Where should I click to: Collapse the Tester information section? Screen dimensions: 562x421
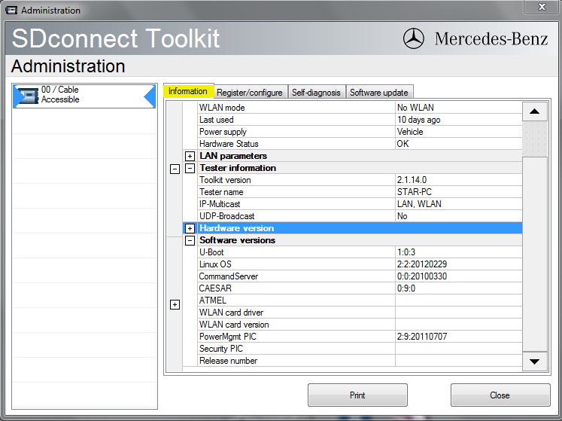tap(190, 169)
